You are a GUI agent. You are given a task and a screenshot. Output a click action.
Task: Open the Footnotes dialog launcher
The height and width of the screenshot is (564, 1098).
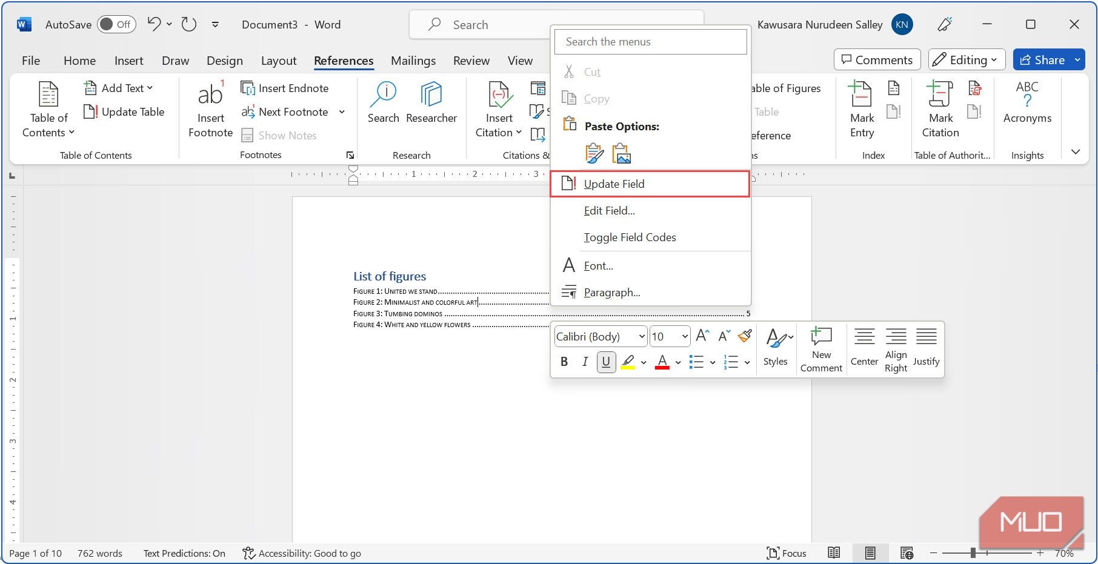pyautogui.click(x=350, y=155)
